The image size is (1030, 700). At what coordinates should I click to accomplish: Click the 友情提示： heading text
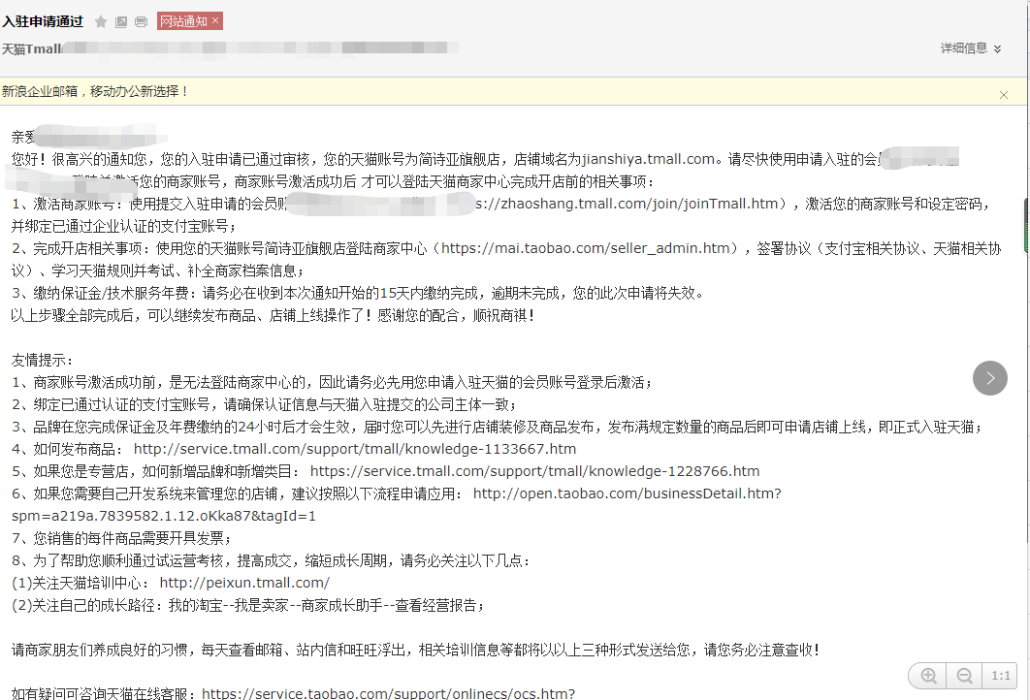click(43, 360)
